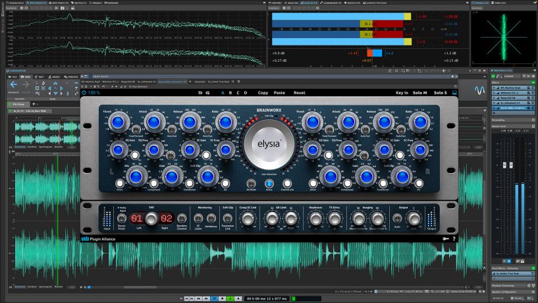Screen dimensions: 538x303
Task: Switch to the Spectroscope tab
Action: click(x=59, y=3)
